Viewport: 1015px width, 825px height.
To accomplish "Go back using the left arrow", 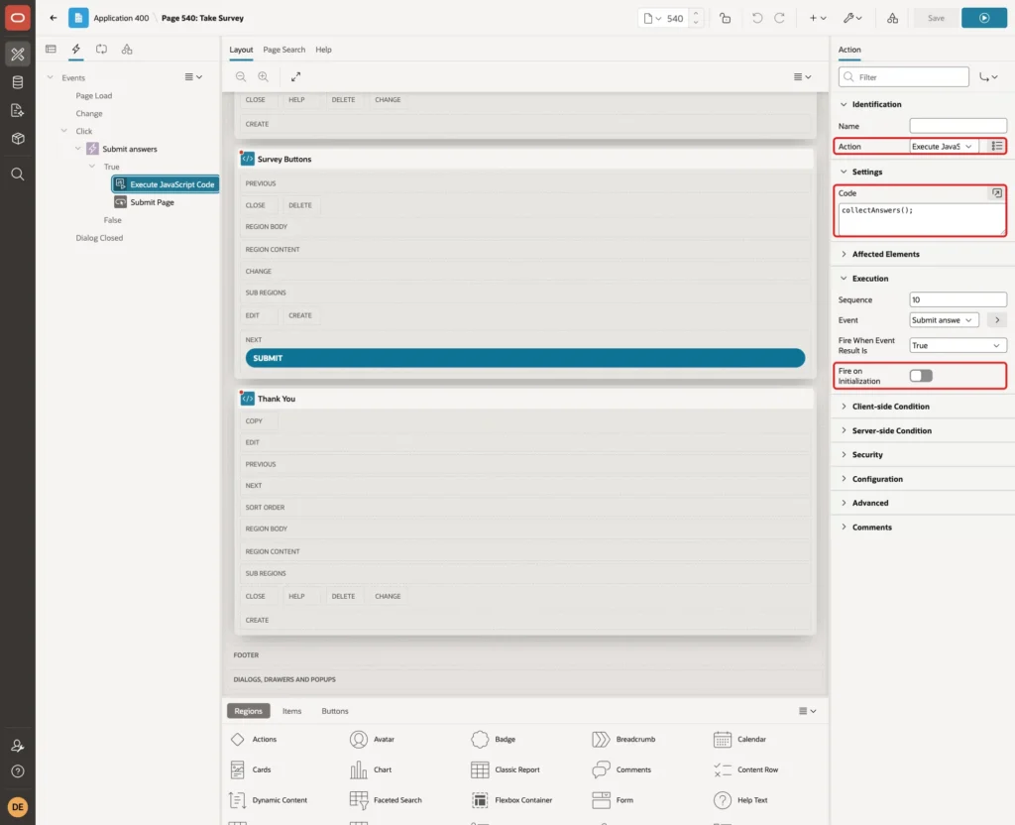I will (x=54, y=18).
